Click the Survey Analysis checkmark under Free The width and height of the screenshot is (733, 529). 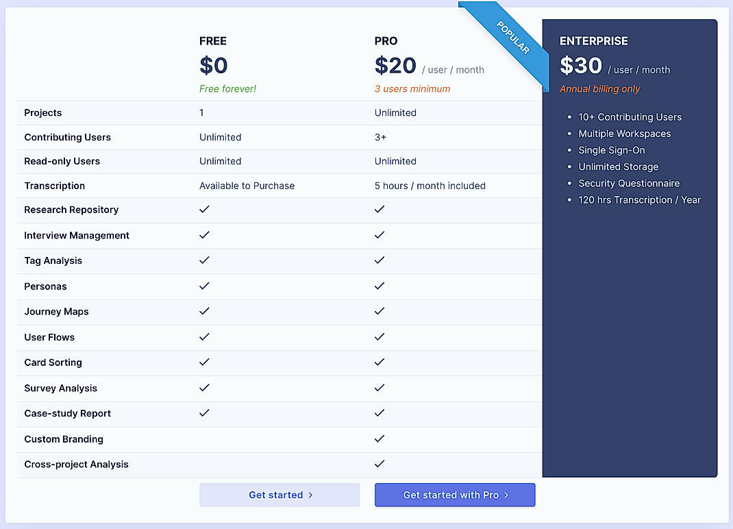click(204, 387)
